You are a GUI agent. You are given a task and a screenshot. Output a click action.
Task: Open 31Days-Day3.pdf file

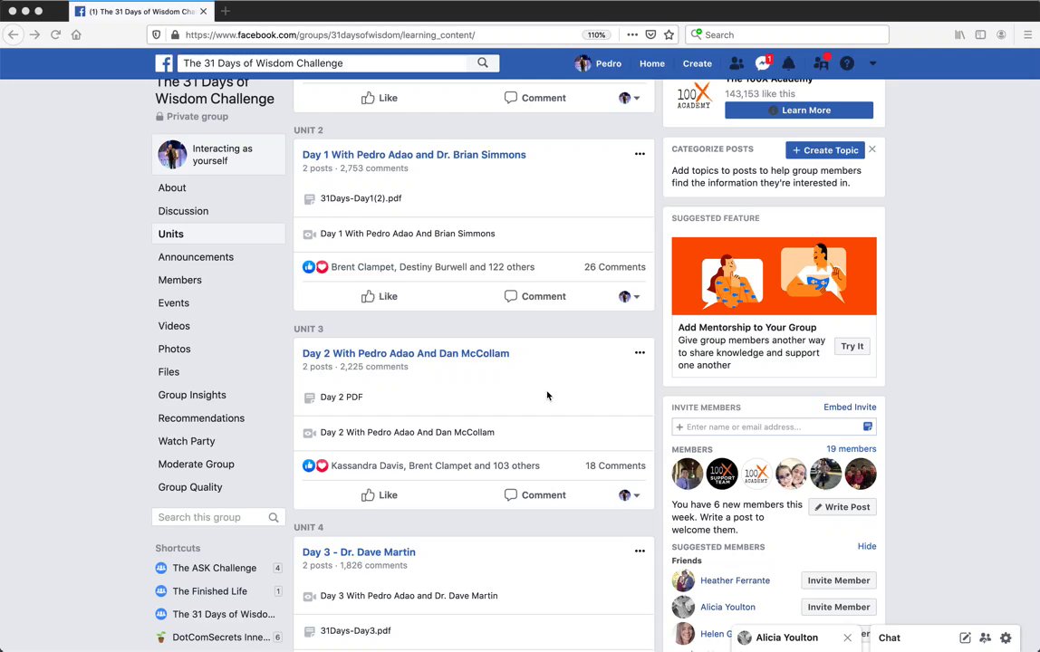pyautogui.click(x=355, y=631)
